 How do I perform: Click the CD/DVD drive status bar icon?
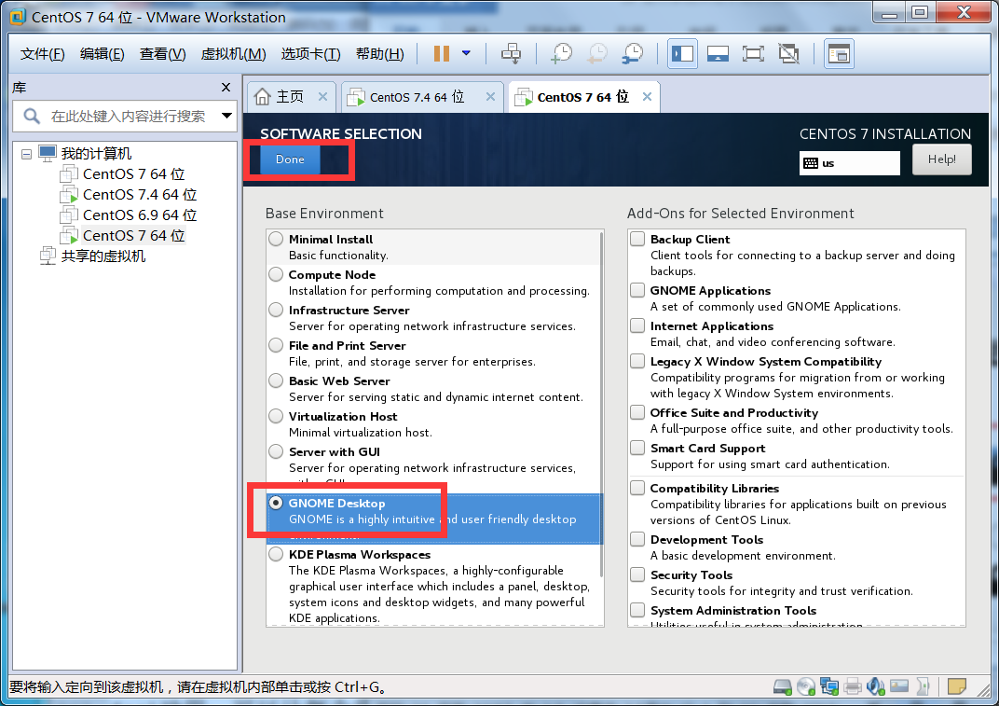(x=806, y=686)
